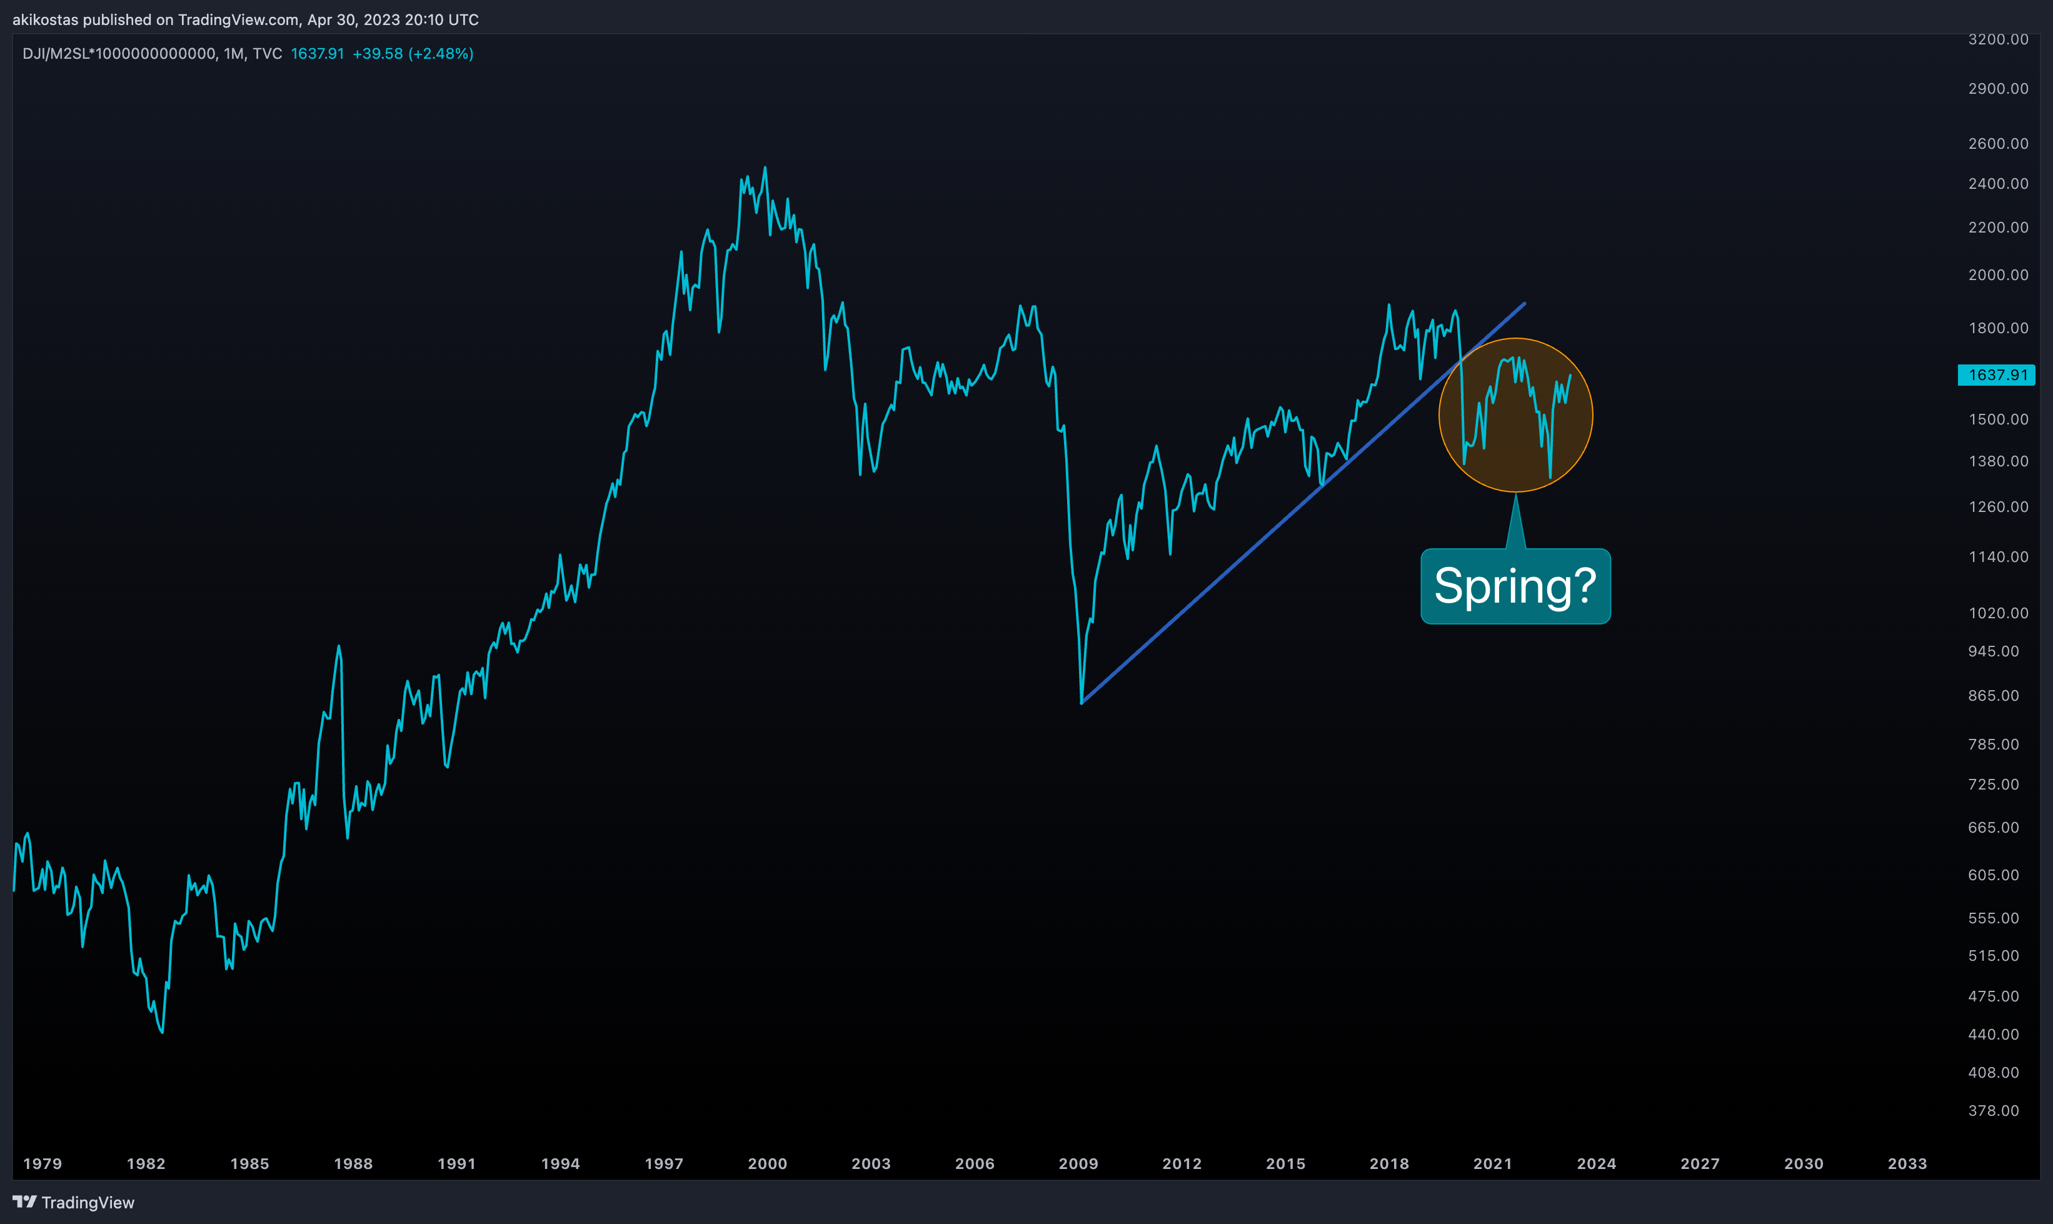2053x1224 pixels.
Task: Click the 2033 year label on time axis
Action: pyautogui.click(x=1908, y=1165)
